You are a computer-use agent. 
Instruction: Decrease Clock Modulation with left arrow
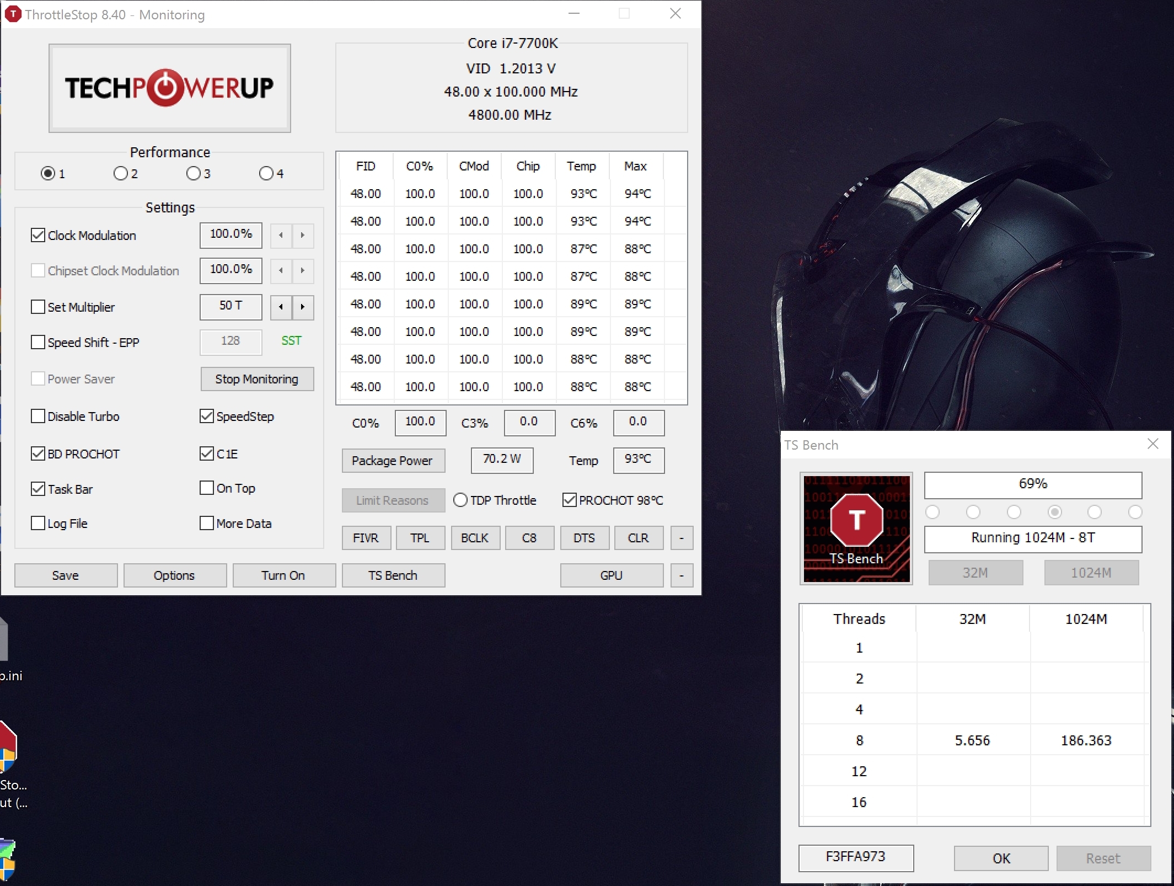tap(281, 236)
